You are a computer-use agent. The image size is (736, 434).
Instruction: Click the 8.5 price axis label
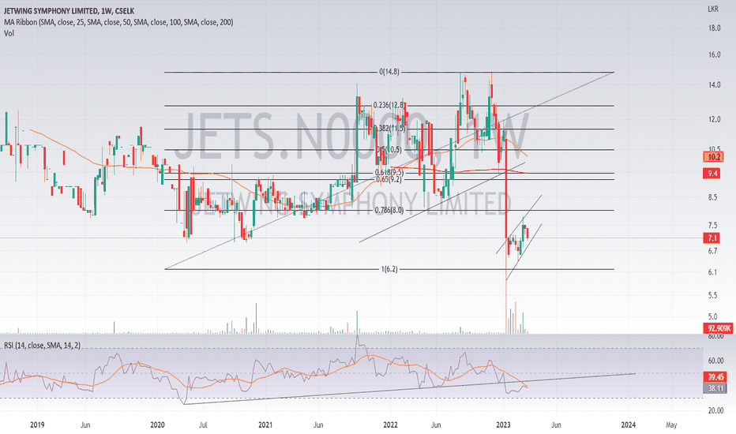pyautogui.click(x=713, y=197)
